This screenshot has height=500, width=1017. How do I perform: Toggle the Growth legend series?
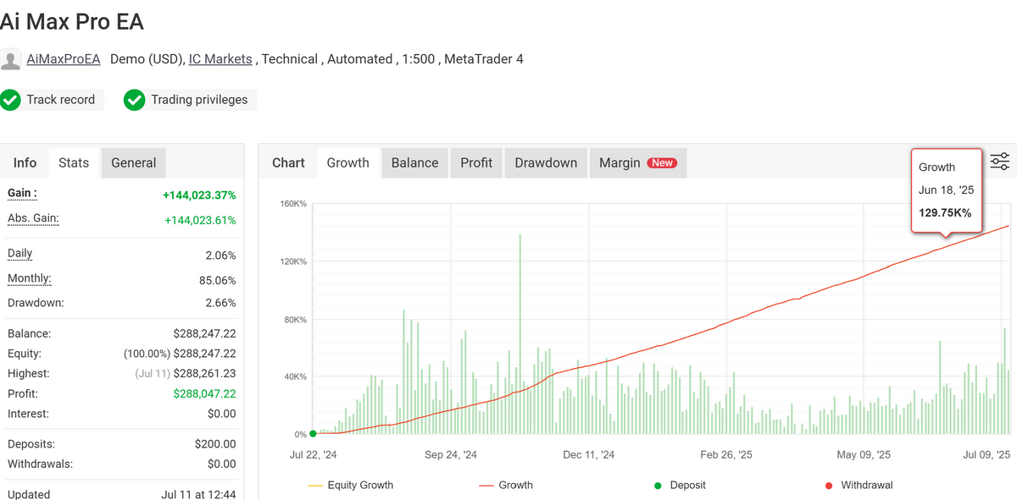click(506, 486)
